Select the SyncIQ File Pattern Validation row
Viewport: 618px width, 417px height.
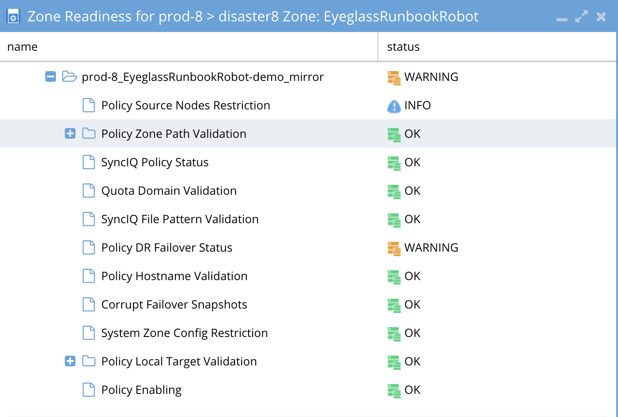click(308, 219)
